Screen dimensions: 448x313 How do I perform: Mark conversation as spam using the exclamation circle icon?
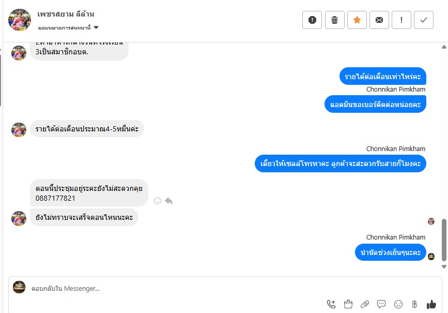click(x=312, y=20)
